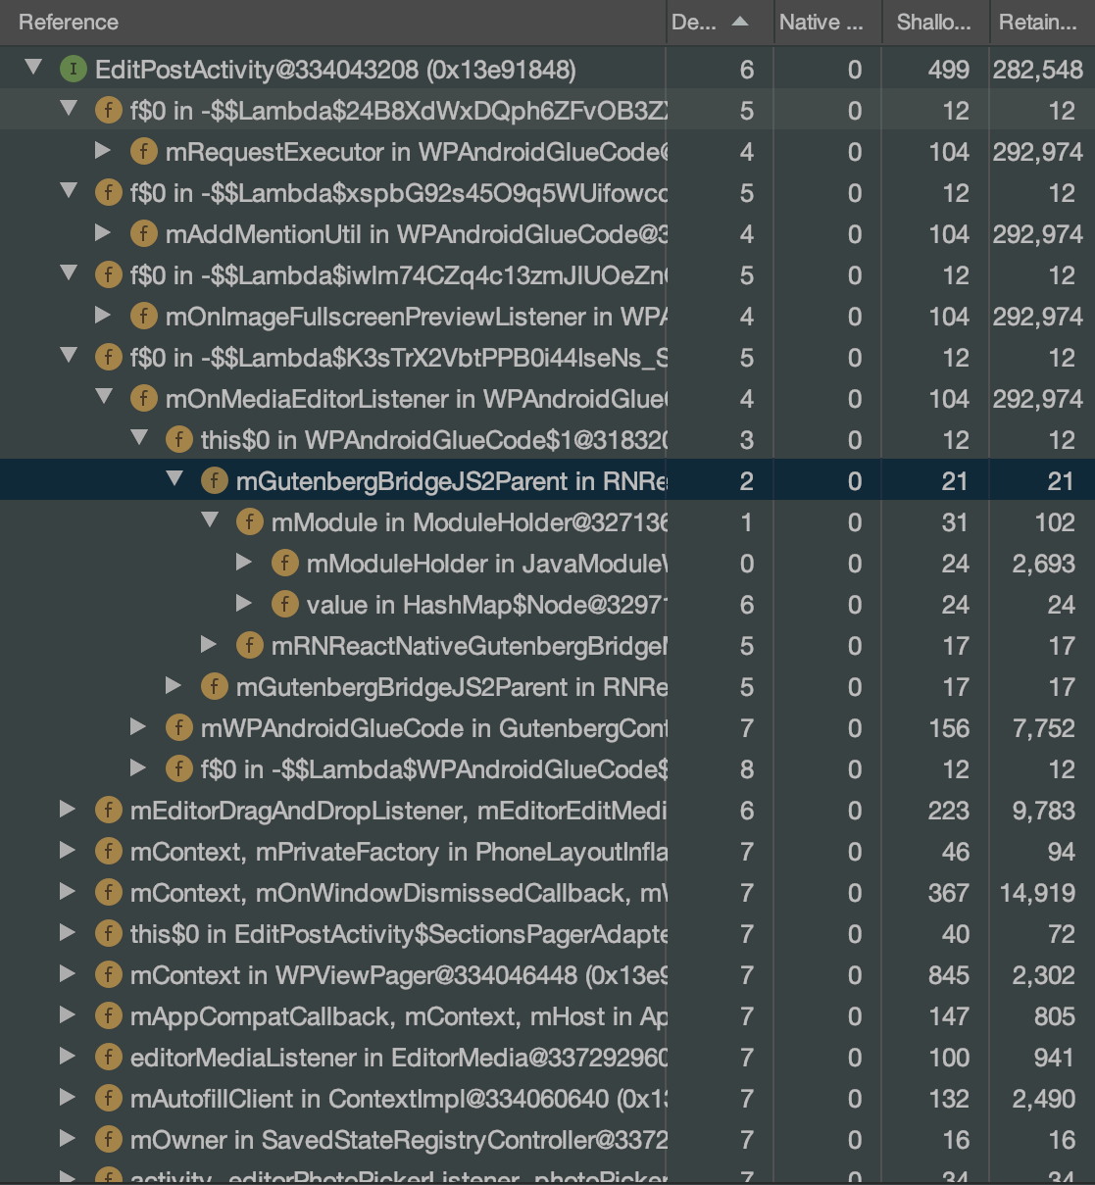
Task: Click the field icon of editorMediaListener row
Action: [x=108, y=1057]
